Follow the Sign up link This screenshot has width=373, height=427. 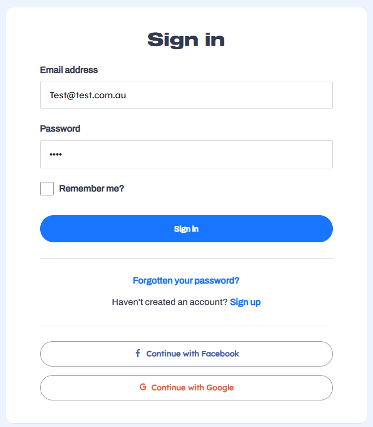point(245,302)
